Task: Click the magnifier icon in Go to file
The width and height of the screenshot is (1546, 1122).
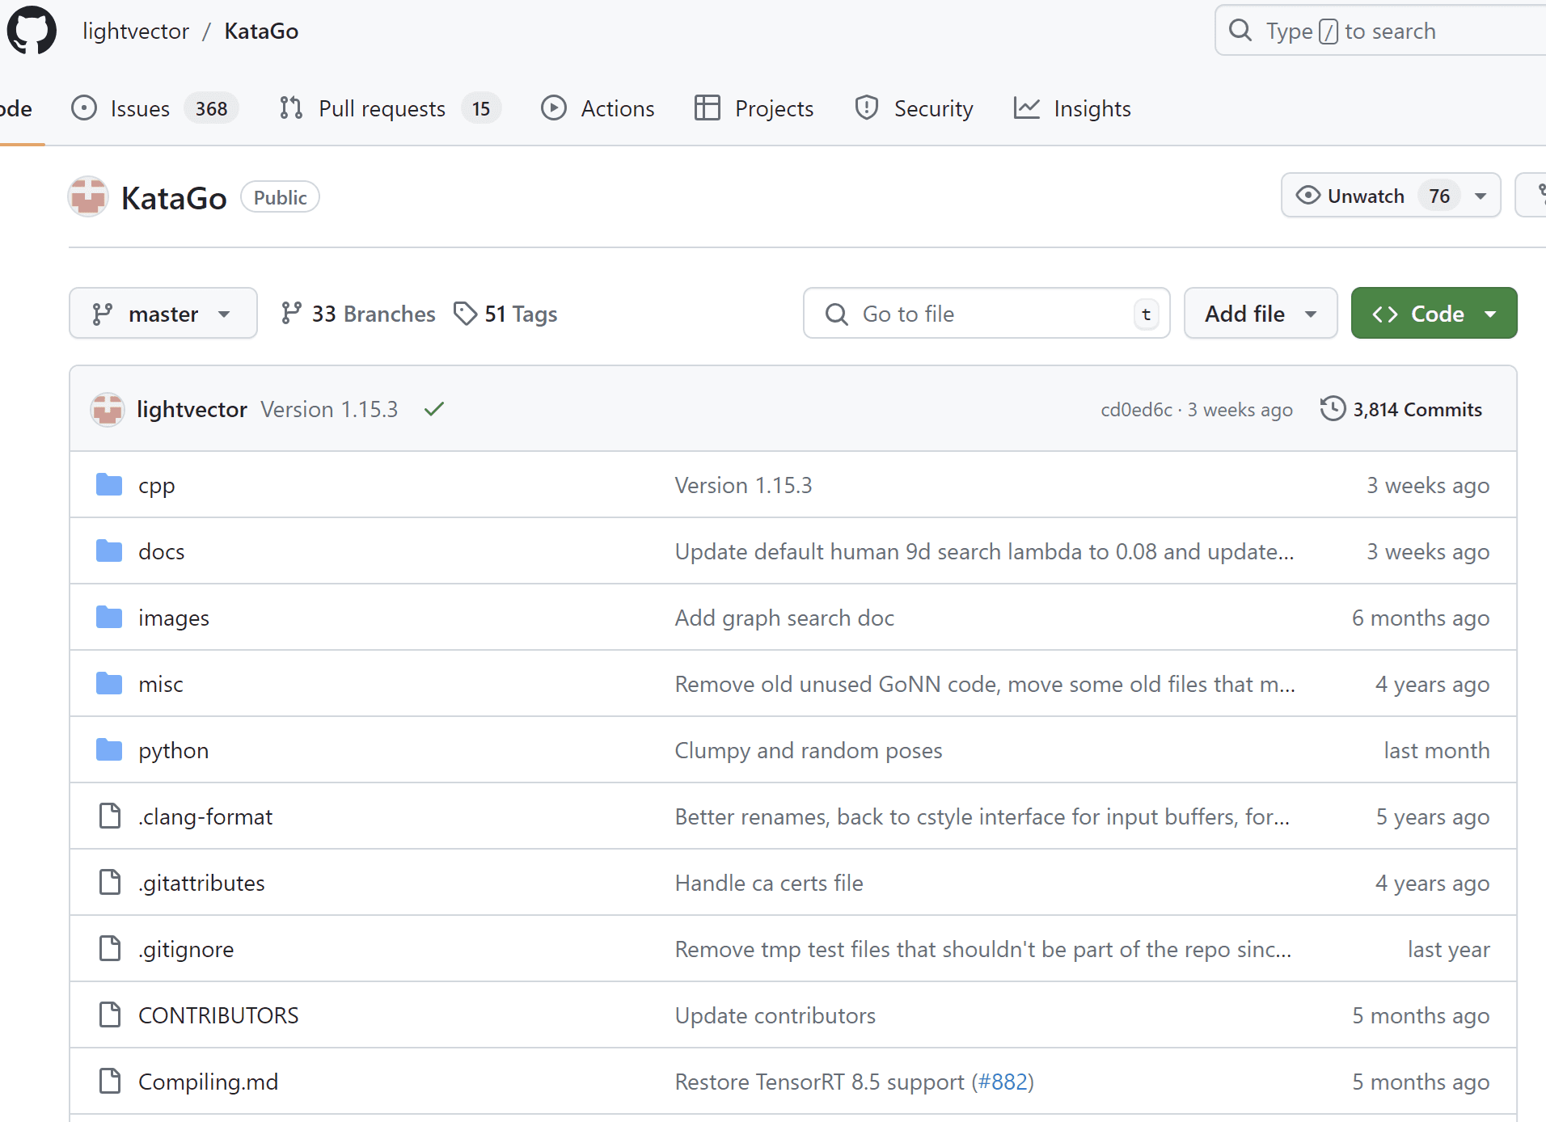Action: coord(837,314)
